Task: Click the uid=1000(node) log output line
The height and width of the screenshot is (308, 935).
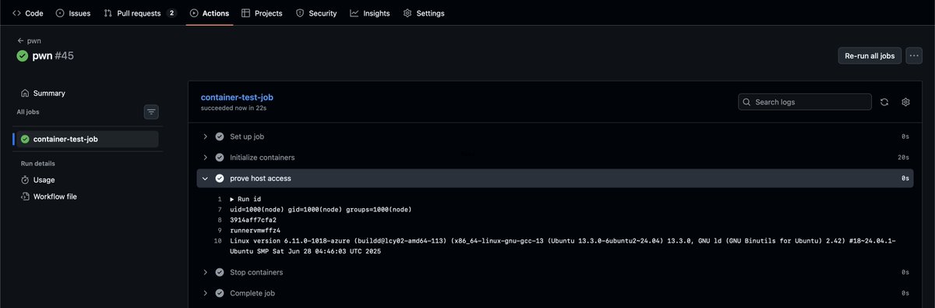Action: [321, 210]
